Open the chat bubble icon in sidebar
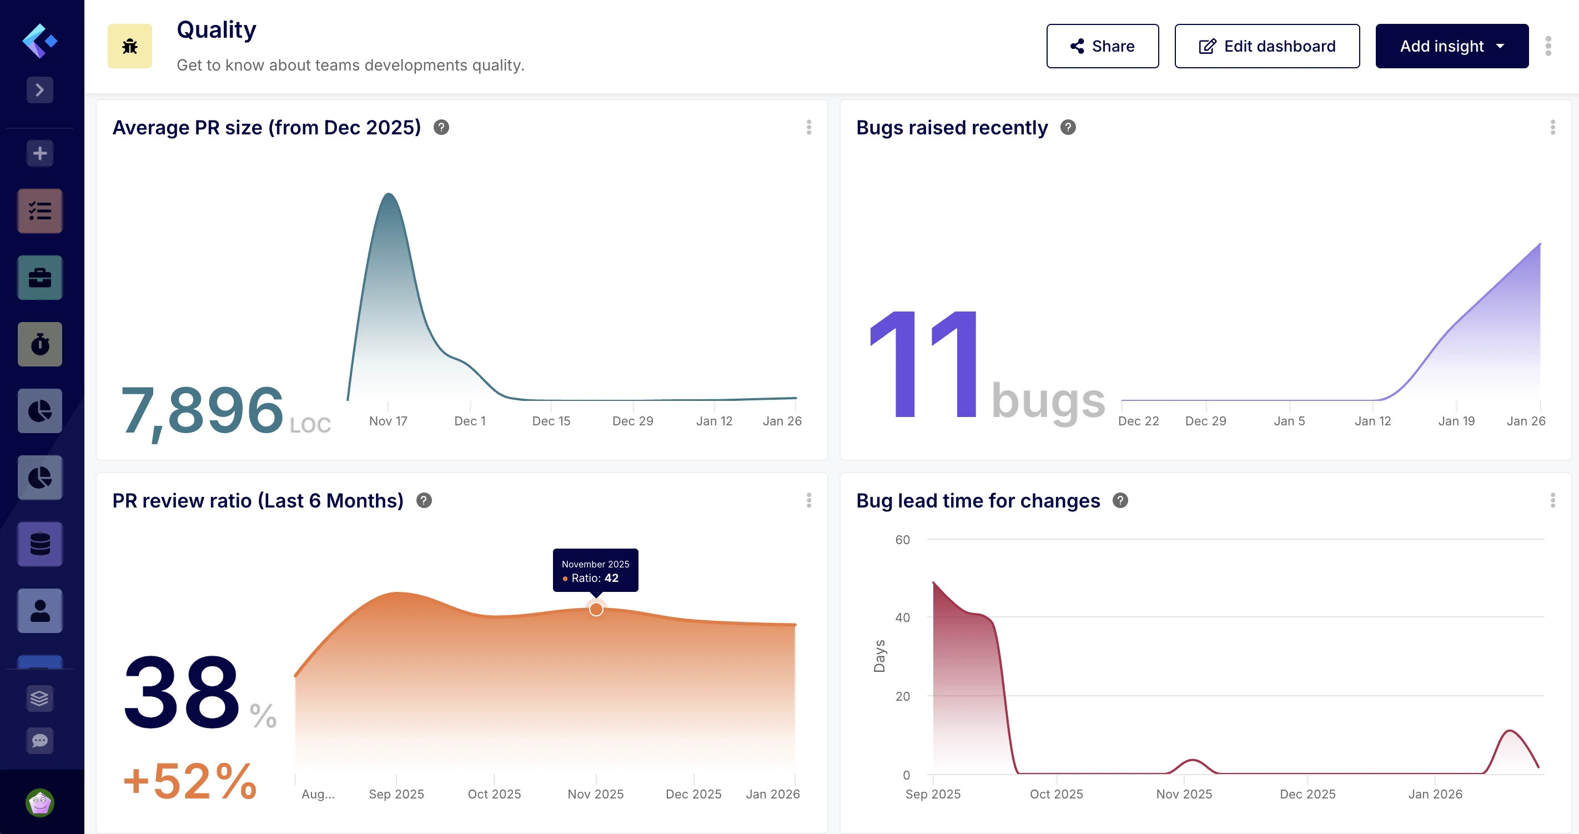Screen dimensions: 1579x834 tap(39, 741)
